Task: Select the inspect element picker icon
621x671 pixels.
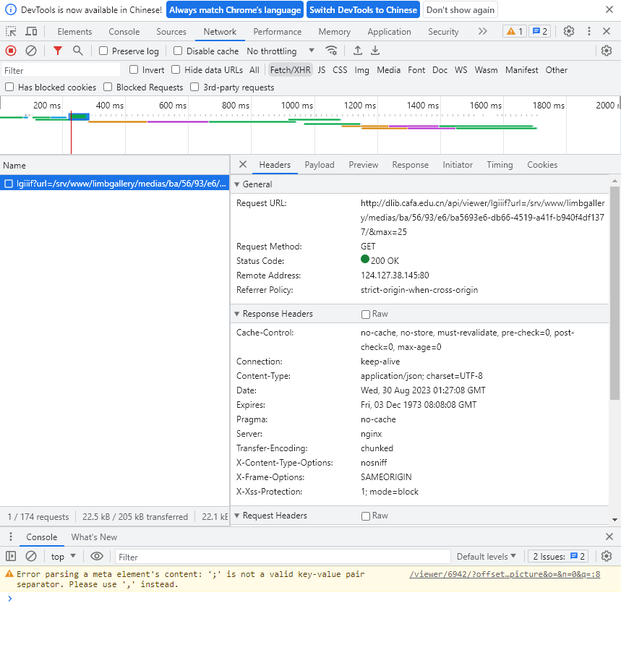Action: tap(11, 32)
